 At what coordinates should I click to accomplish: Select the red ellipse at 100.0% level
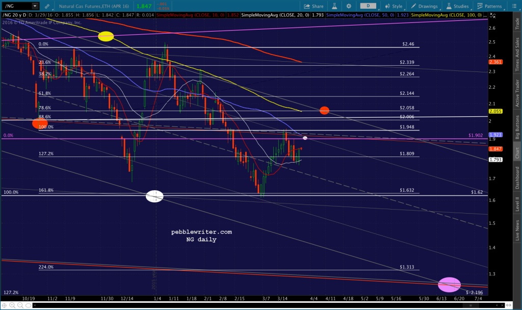pos(40,123)
